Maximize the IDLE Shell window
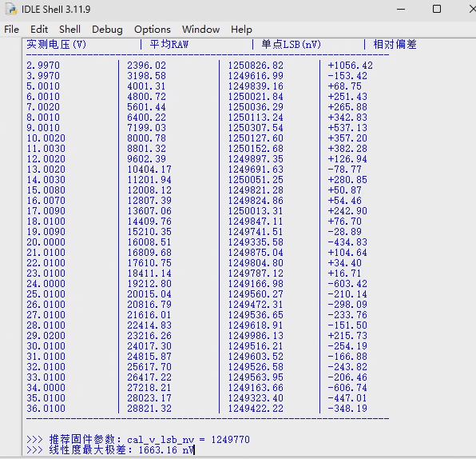The image size is (476, 459). [437, 9]
